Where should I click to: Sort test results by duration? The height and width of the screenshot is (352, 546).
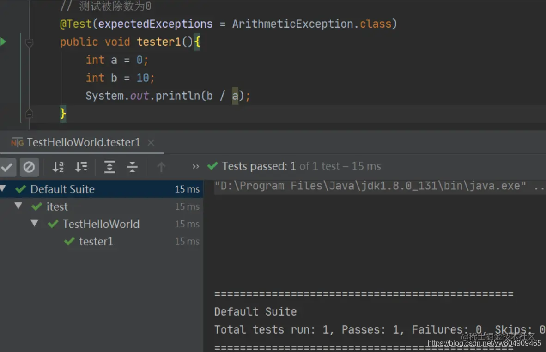81,167
